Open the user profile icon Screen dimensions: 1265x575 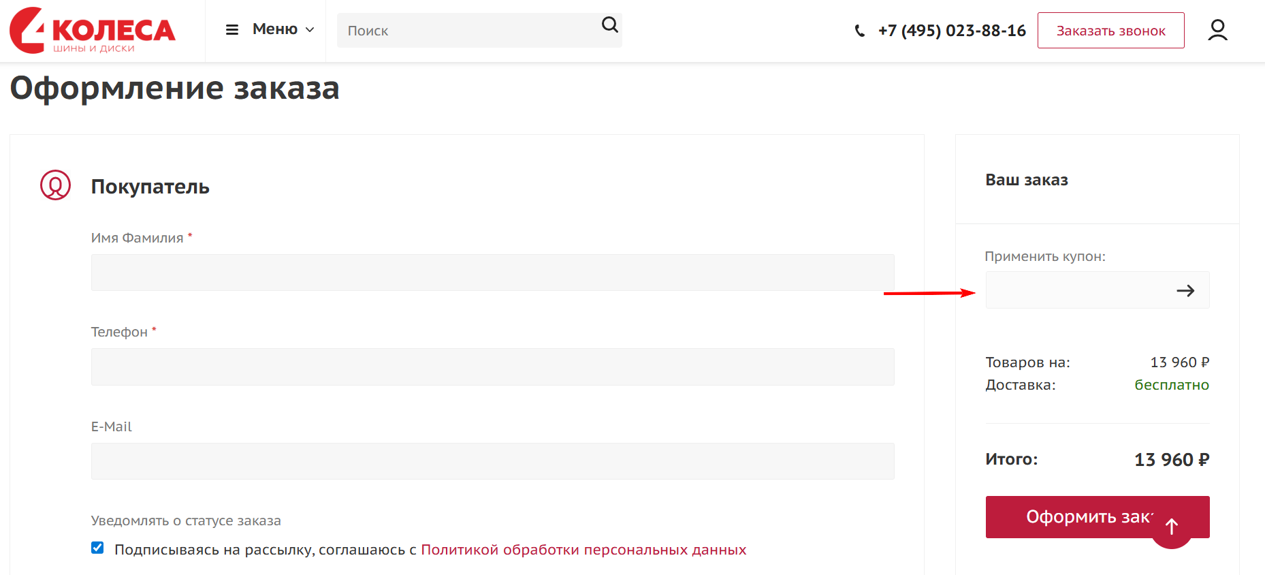[1217, 30]
